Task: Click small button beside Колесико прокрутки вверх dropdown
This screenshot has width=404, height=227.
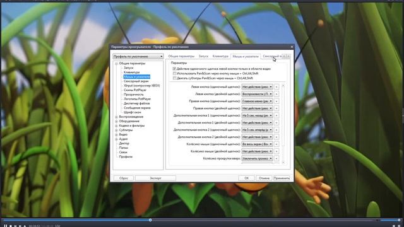Action: tap(276, 158)
